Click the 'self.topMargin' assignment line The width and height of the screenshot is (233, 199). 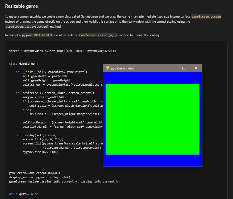coord(63,122)
